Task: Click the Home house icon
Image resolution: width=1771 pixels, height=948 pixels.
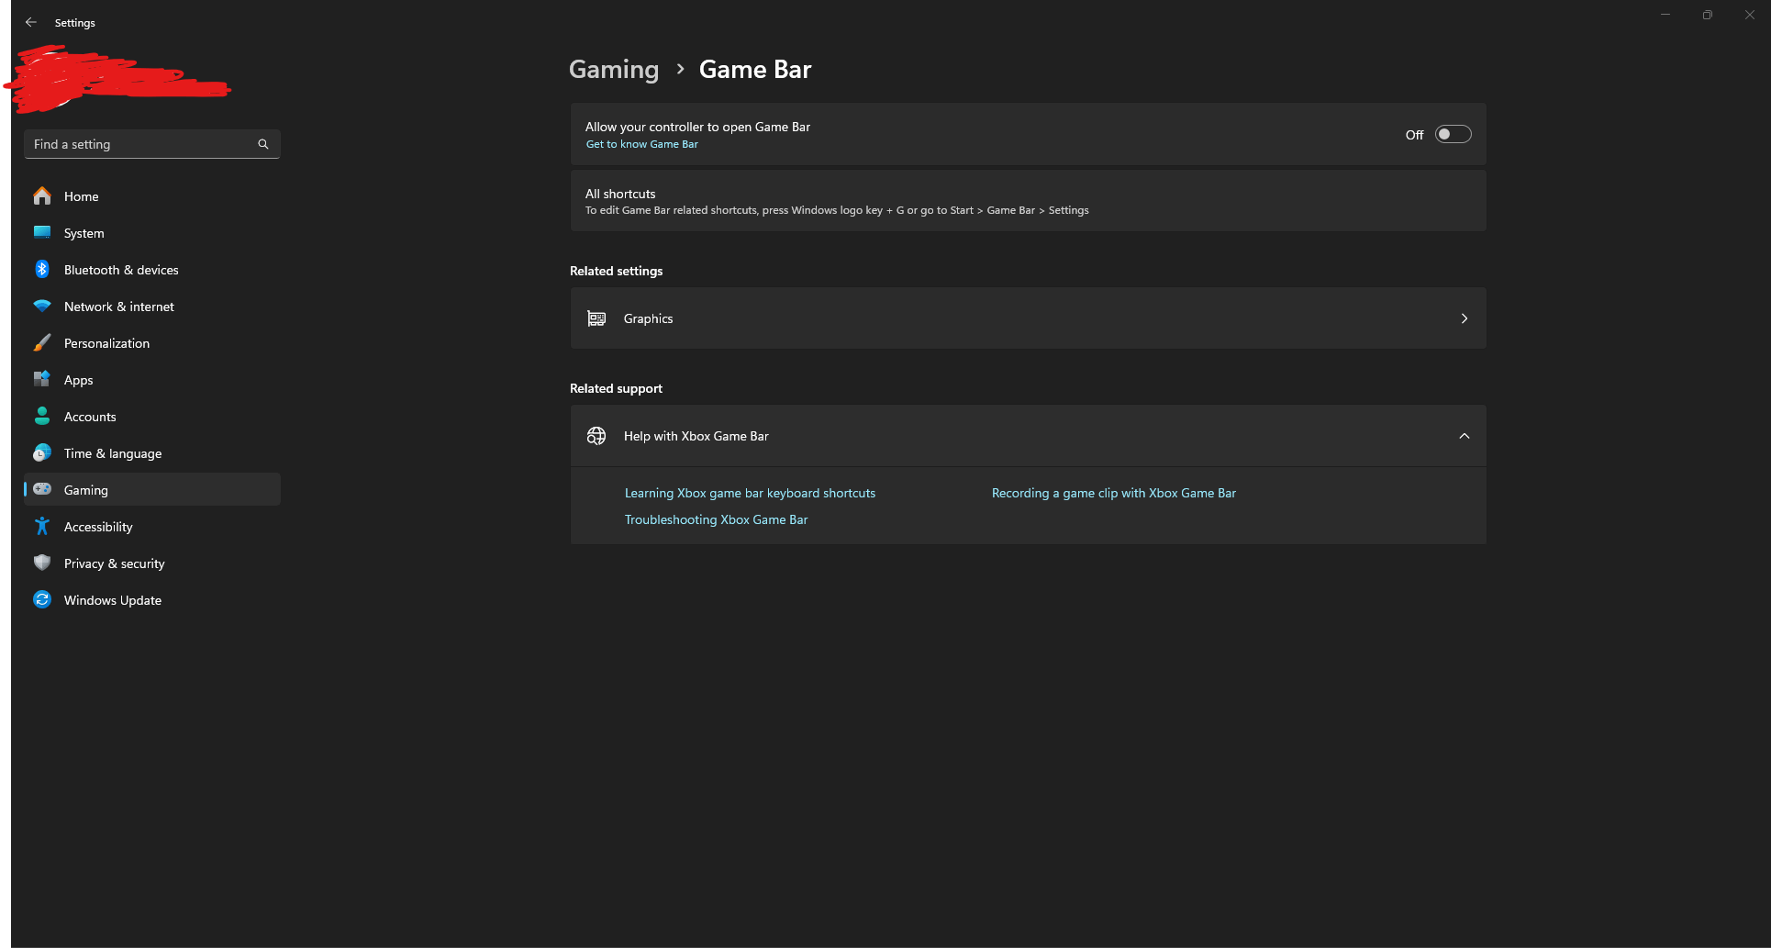Action: [x=42, y=195]
